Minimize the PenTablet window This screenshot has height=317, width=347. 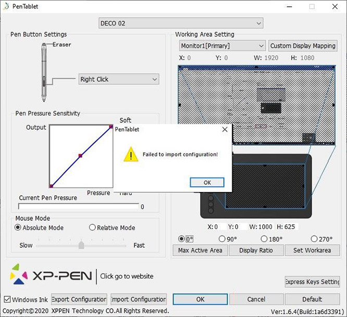(289, 7)
